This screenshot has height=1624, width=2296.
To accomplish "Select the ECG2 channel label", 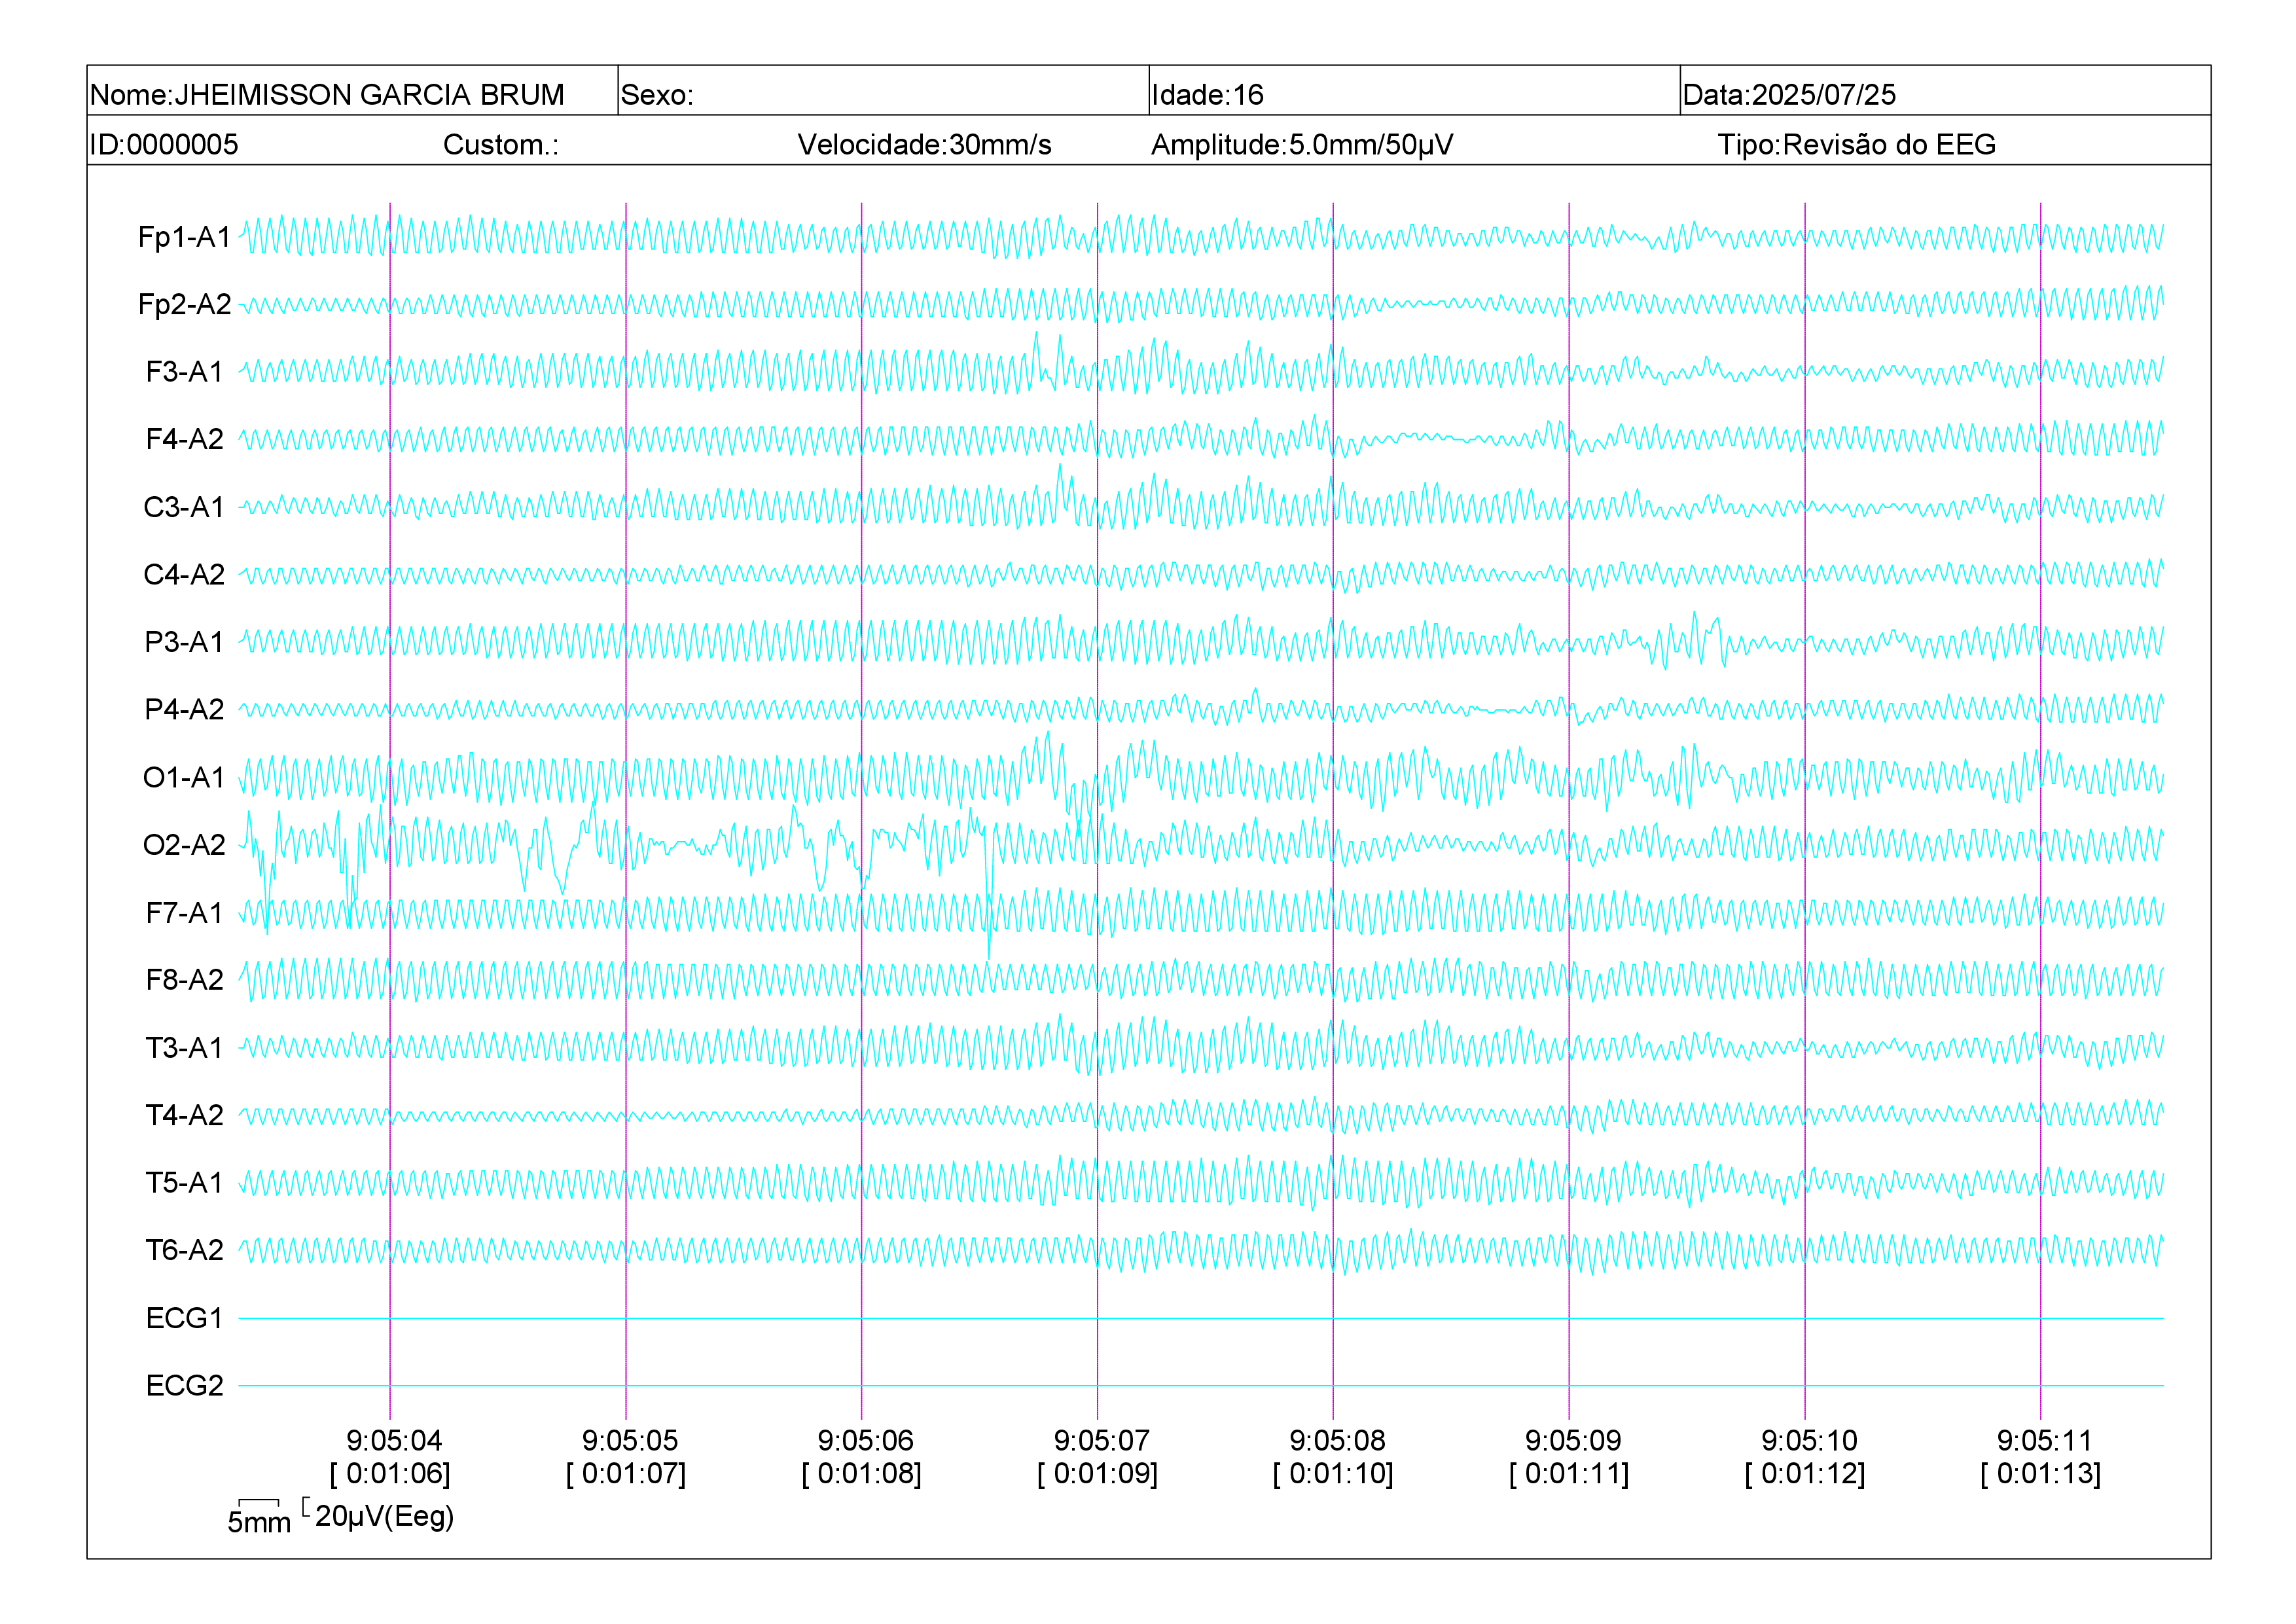I will coord(185,1385).
